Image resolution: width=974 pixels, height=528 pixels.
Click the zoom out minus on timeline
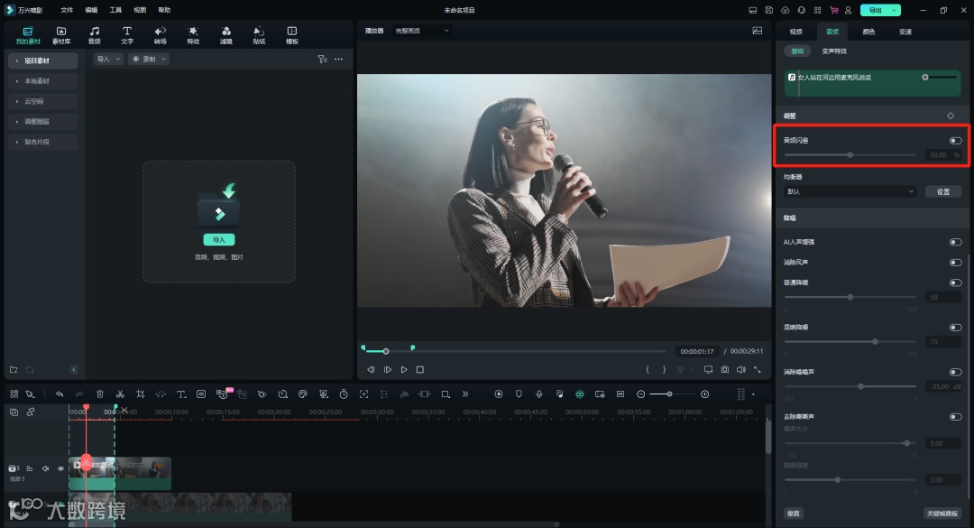click(x=641, y=394)
